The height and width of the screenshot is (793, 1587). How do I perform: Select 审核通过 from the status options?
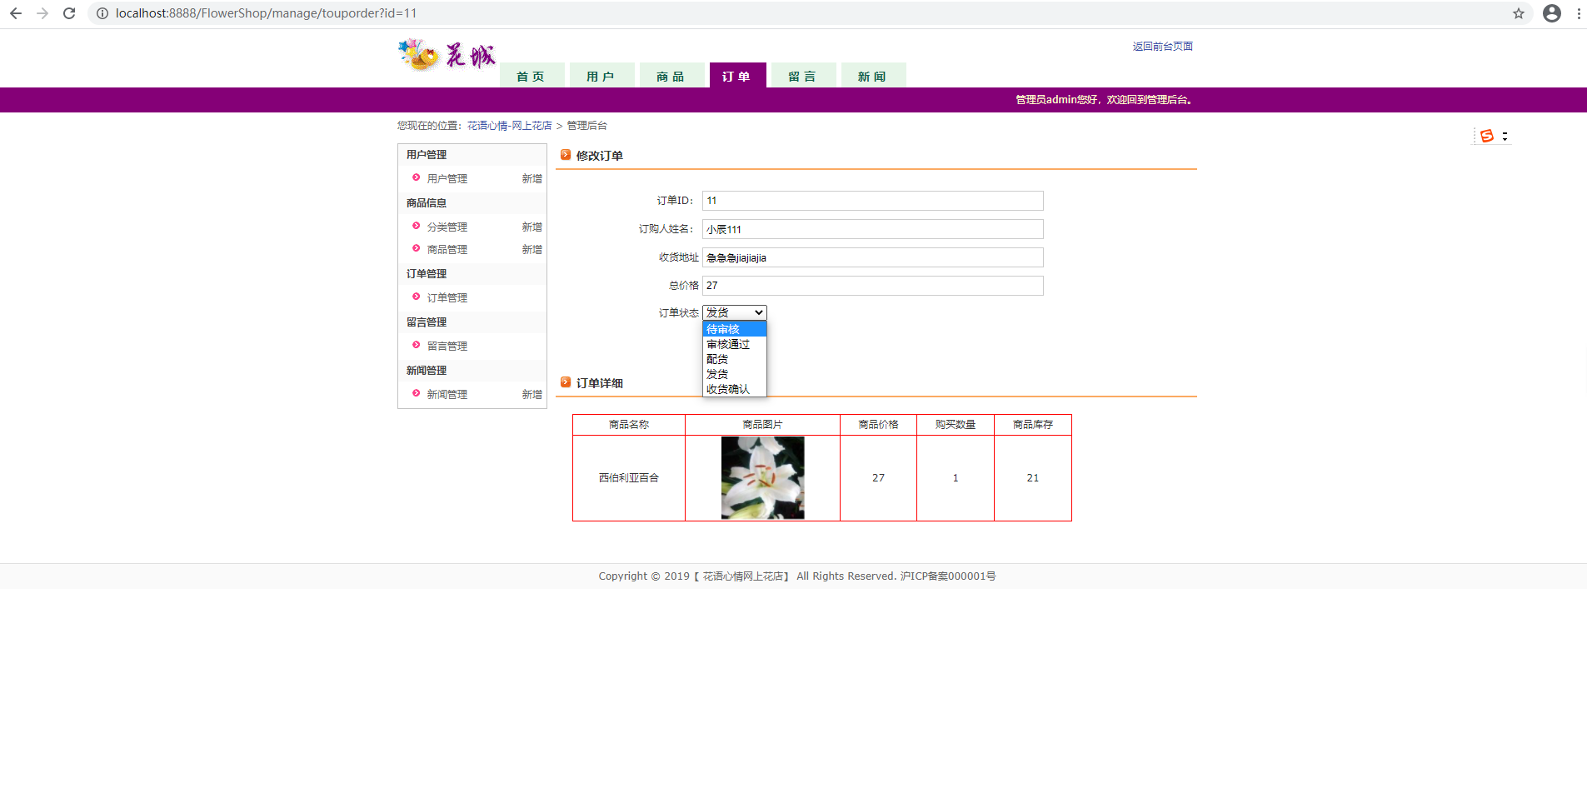(727, 343)
